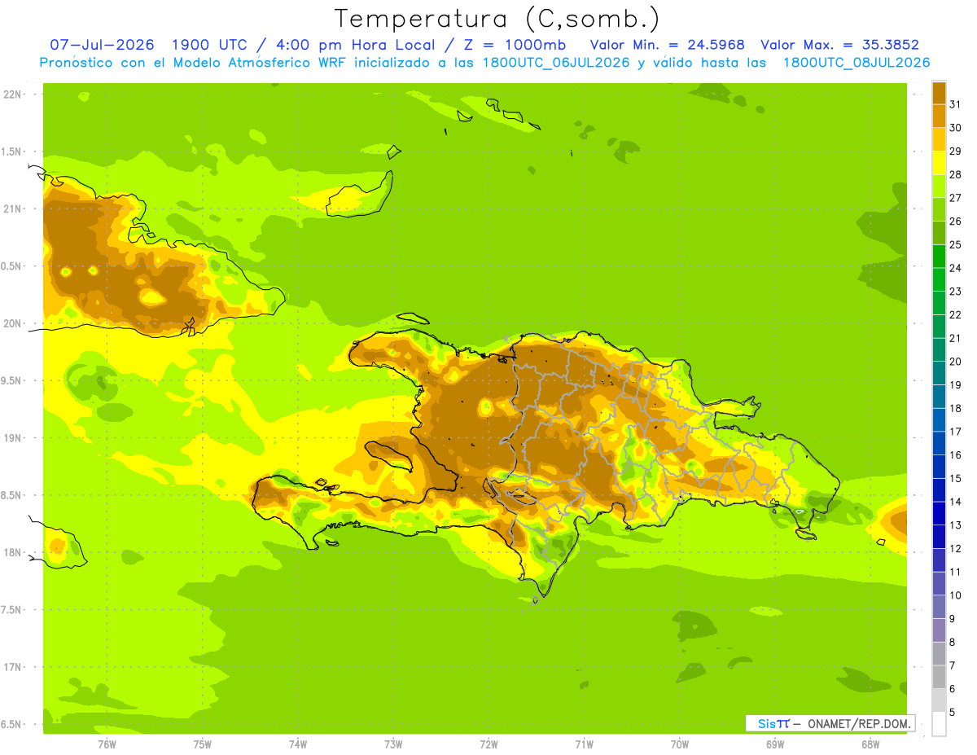Click 'Valor Max. = 35.3852' value
977x755 pixels.
pos(840,45)
